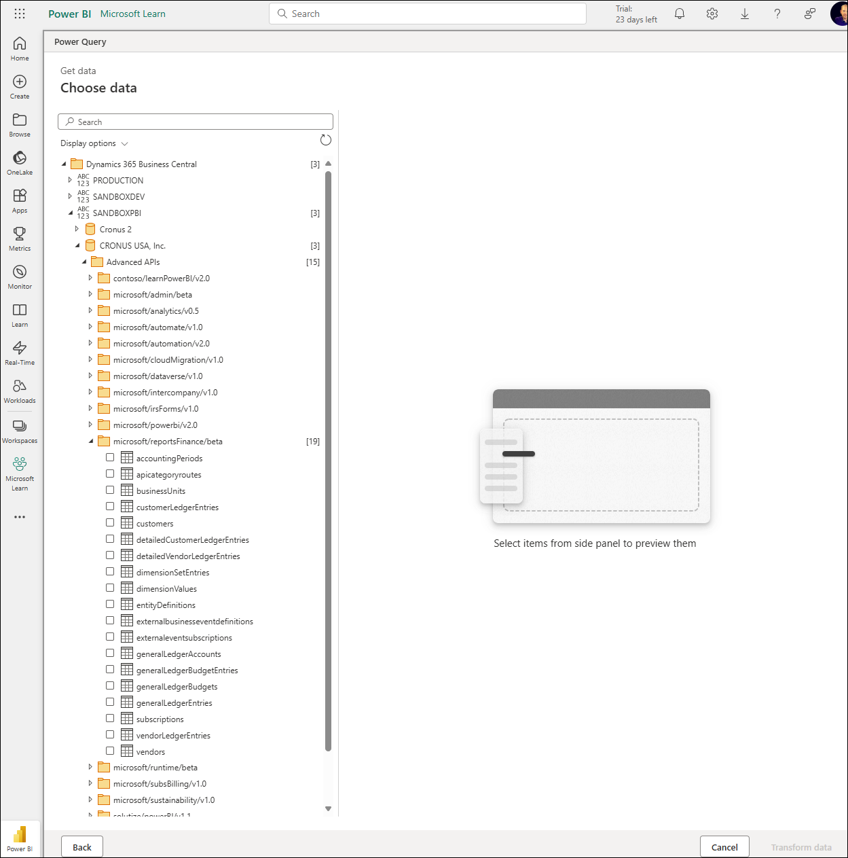Click the top global Search box
Screen dimensions: 848x858
428,14
